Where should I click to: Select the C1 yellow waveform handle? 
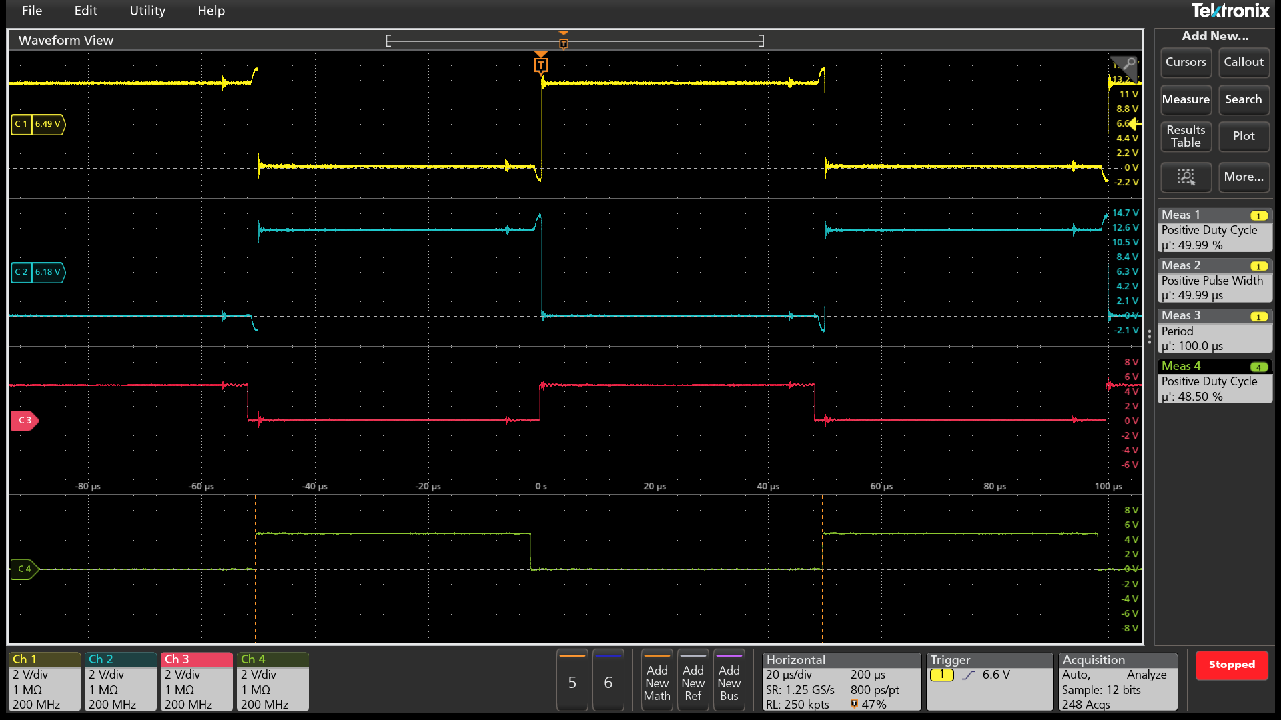[38, 124]
